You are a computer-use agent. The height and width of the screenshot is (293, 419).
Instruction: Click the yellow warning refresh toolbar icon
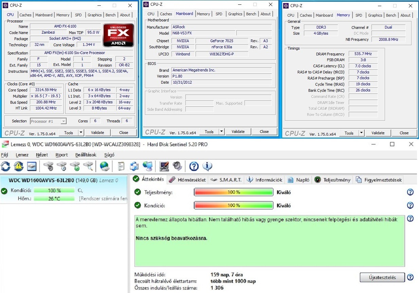pyautogui.click(x=19, y=166)
